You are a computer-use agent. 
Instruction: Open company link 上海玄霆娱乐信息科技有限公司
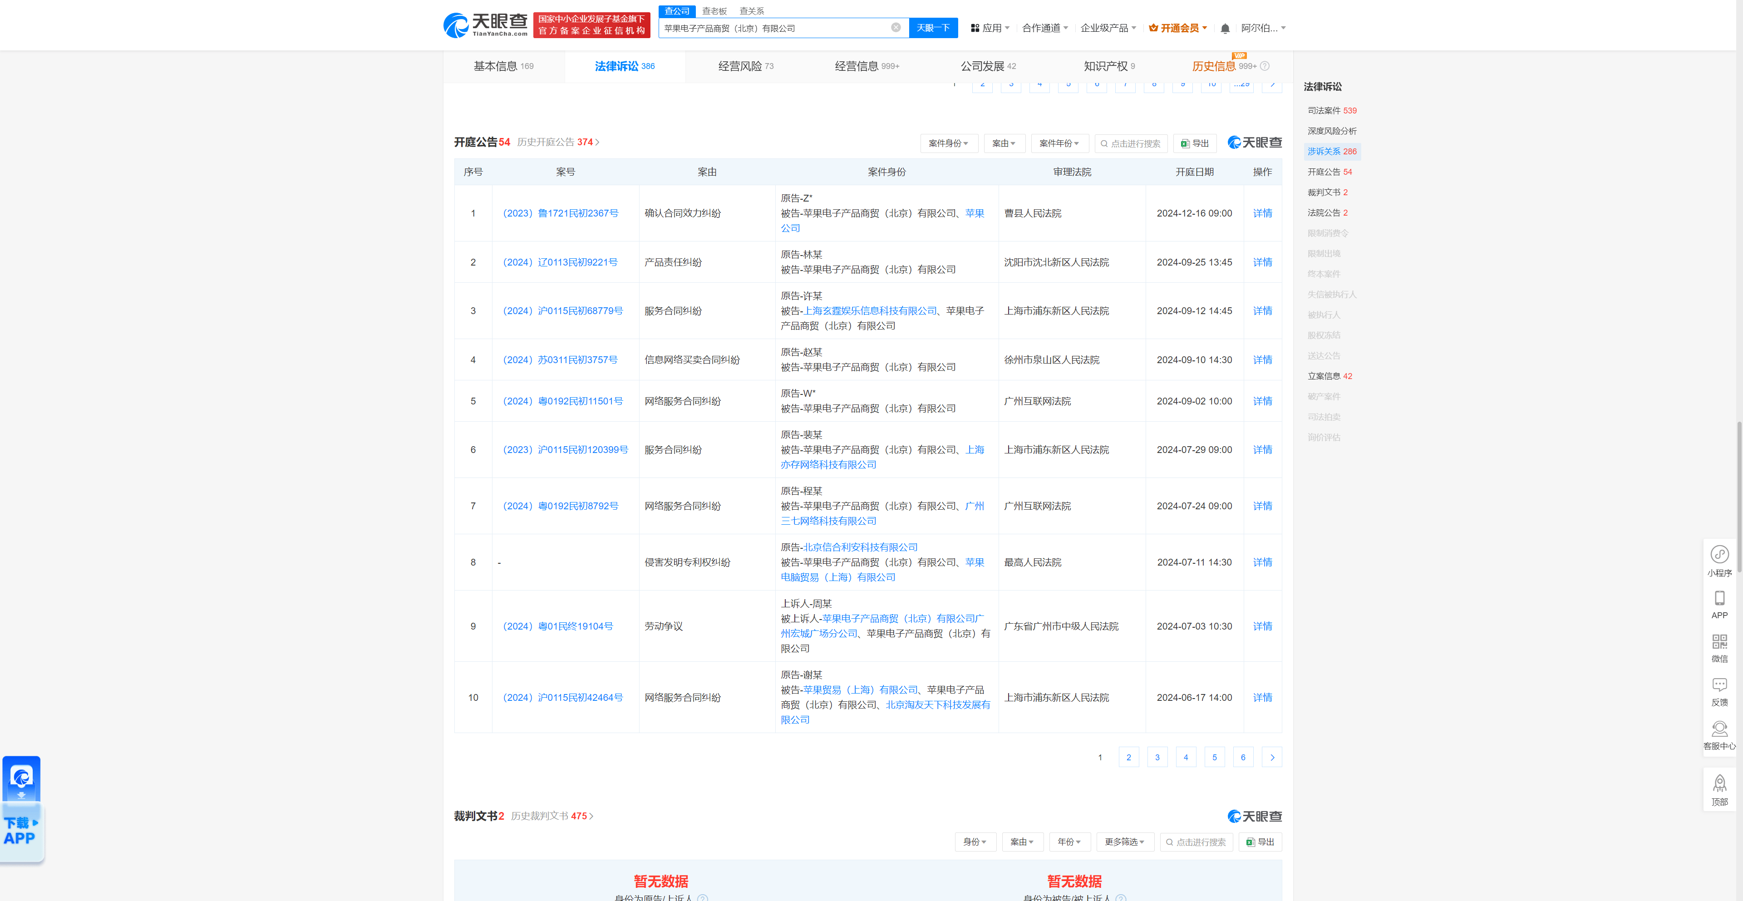click(870, 311)
